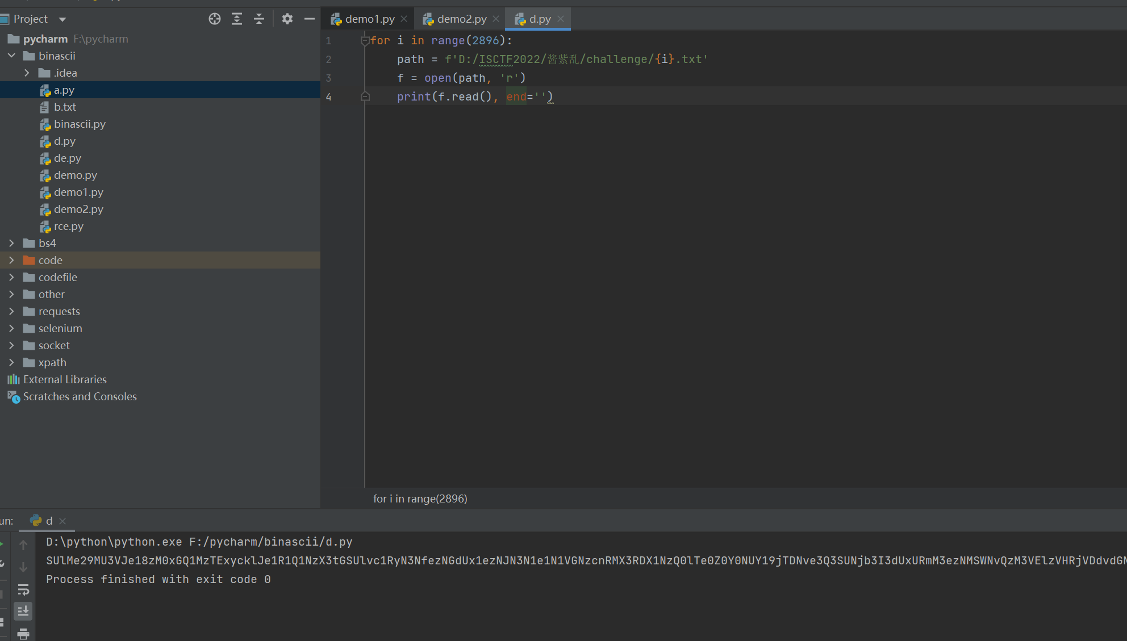The image size is (1127, 641).
Task: Open the Project view dropdown
Action: tap(62, 19)
